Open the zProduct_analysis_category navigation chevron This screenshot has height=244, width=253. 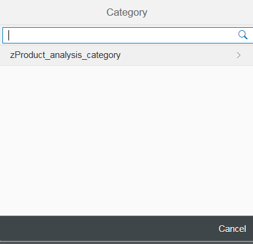pos(239,55)
